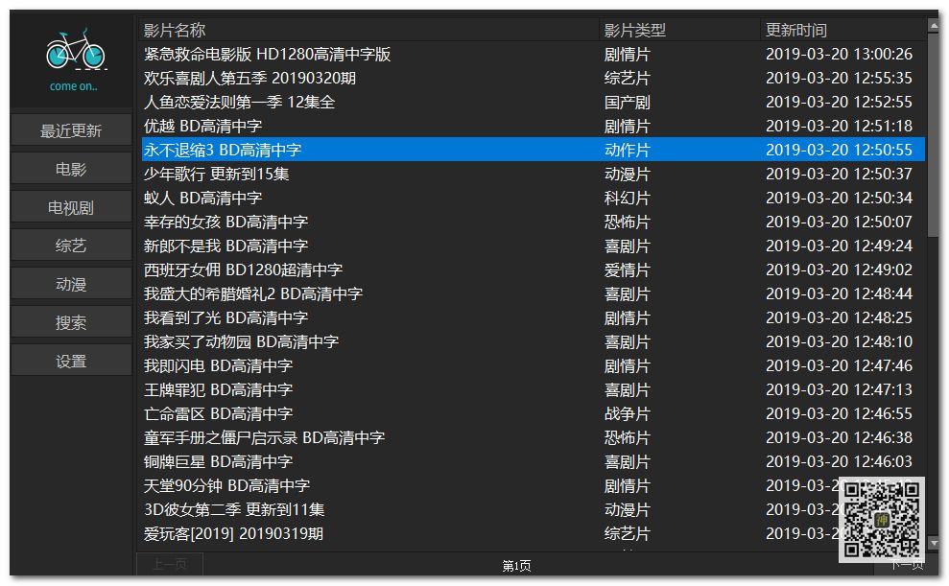The width and height of the screenshot is (949, 586).
Task: Open the 最近更新 section in sidebar
Action: (x=70, y=129)
